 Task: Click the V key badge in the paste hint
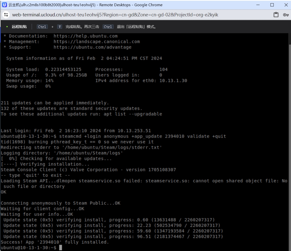(60, 27)
